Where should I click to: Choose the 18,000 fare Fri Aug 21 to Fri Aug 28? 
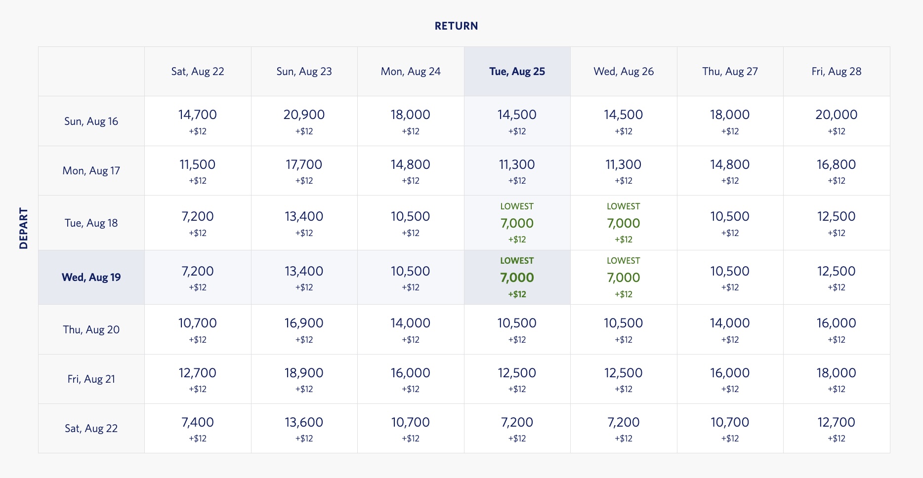point(837,379)
